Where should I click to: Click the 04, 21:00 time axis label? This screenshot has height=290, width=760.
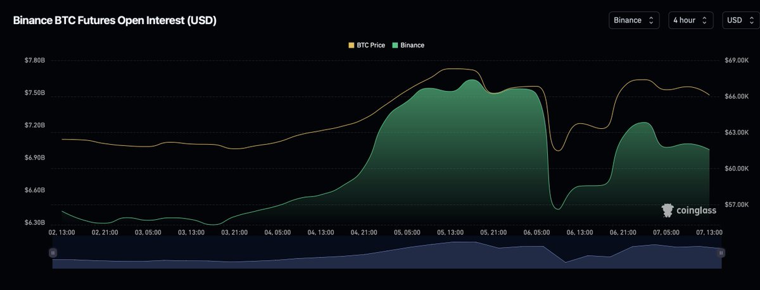[x=364, y=233]
